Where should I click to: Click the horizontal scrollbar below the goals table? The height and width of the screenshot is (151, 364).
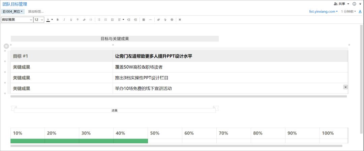click(x=179, y=96)
